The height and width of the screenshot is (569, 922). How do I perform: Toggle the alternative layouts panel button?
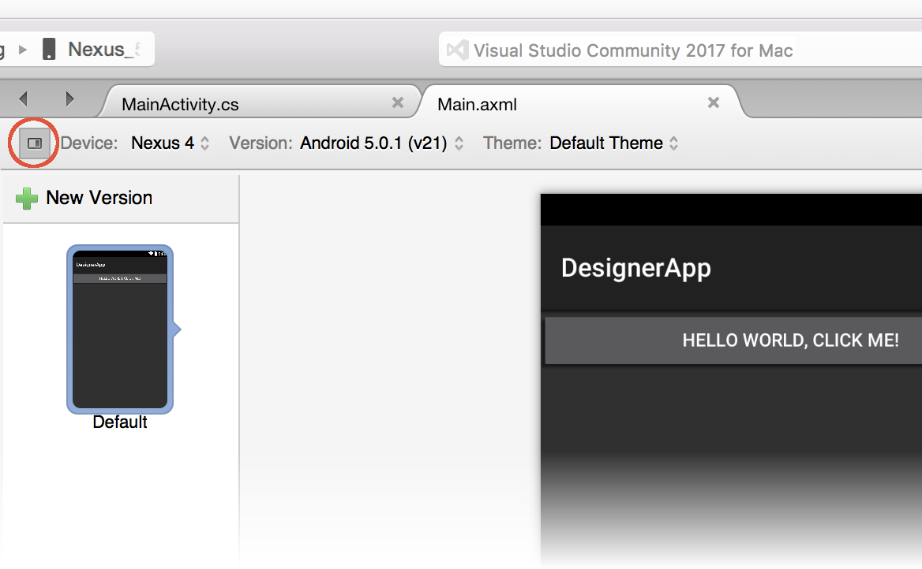(x=34, y=143)
